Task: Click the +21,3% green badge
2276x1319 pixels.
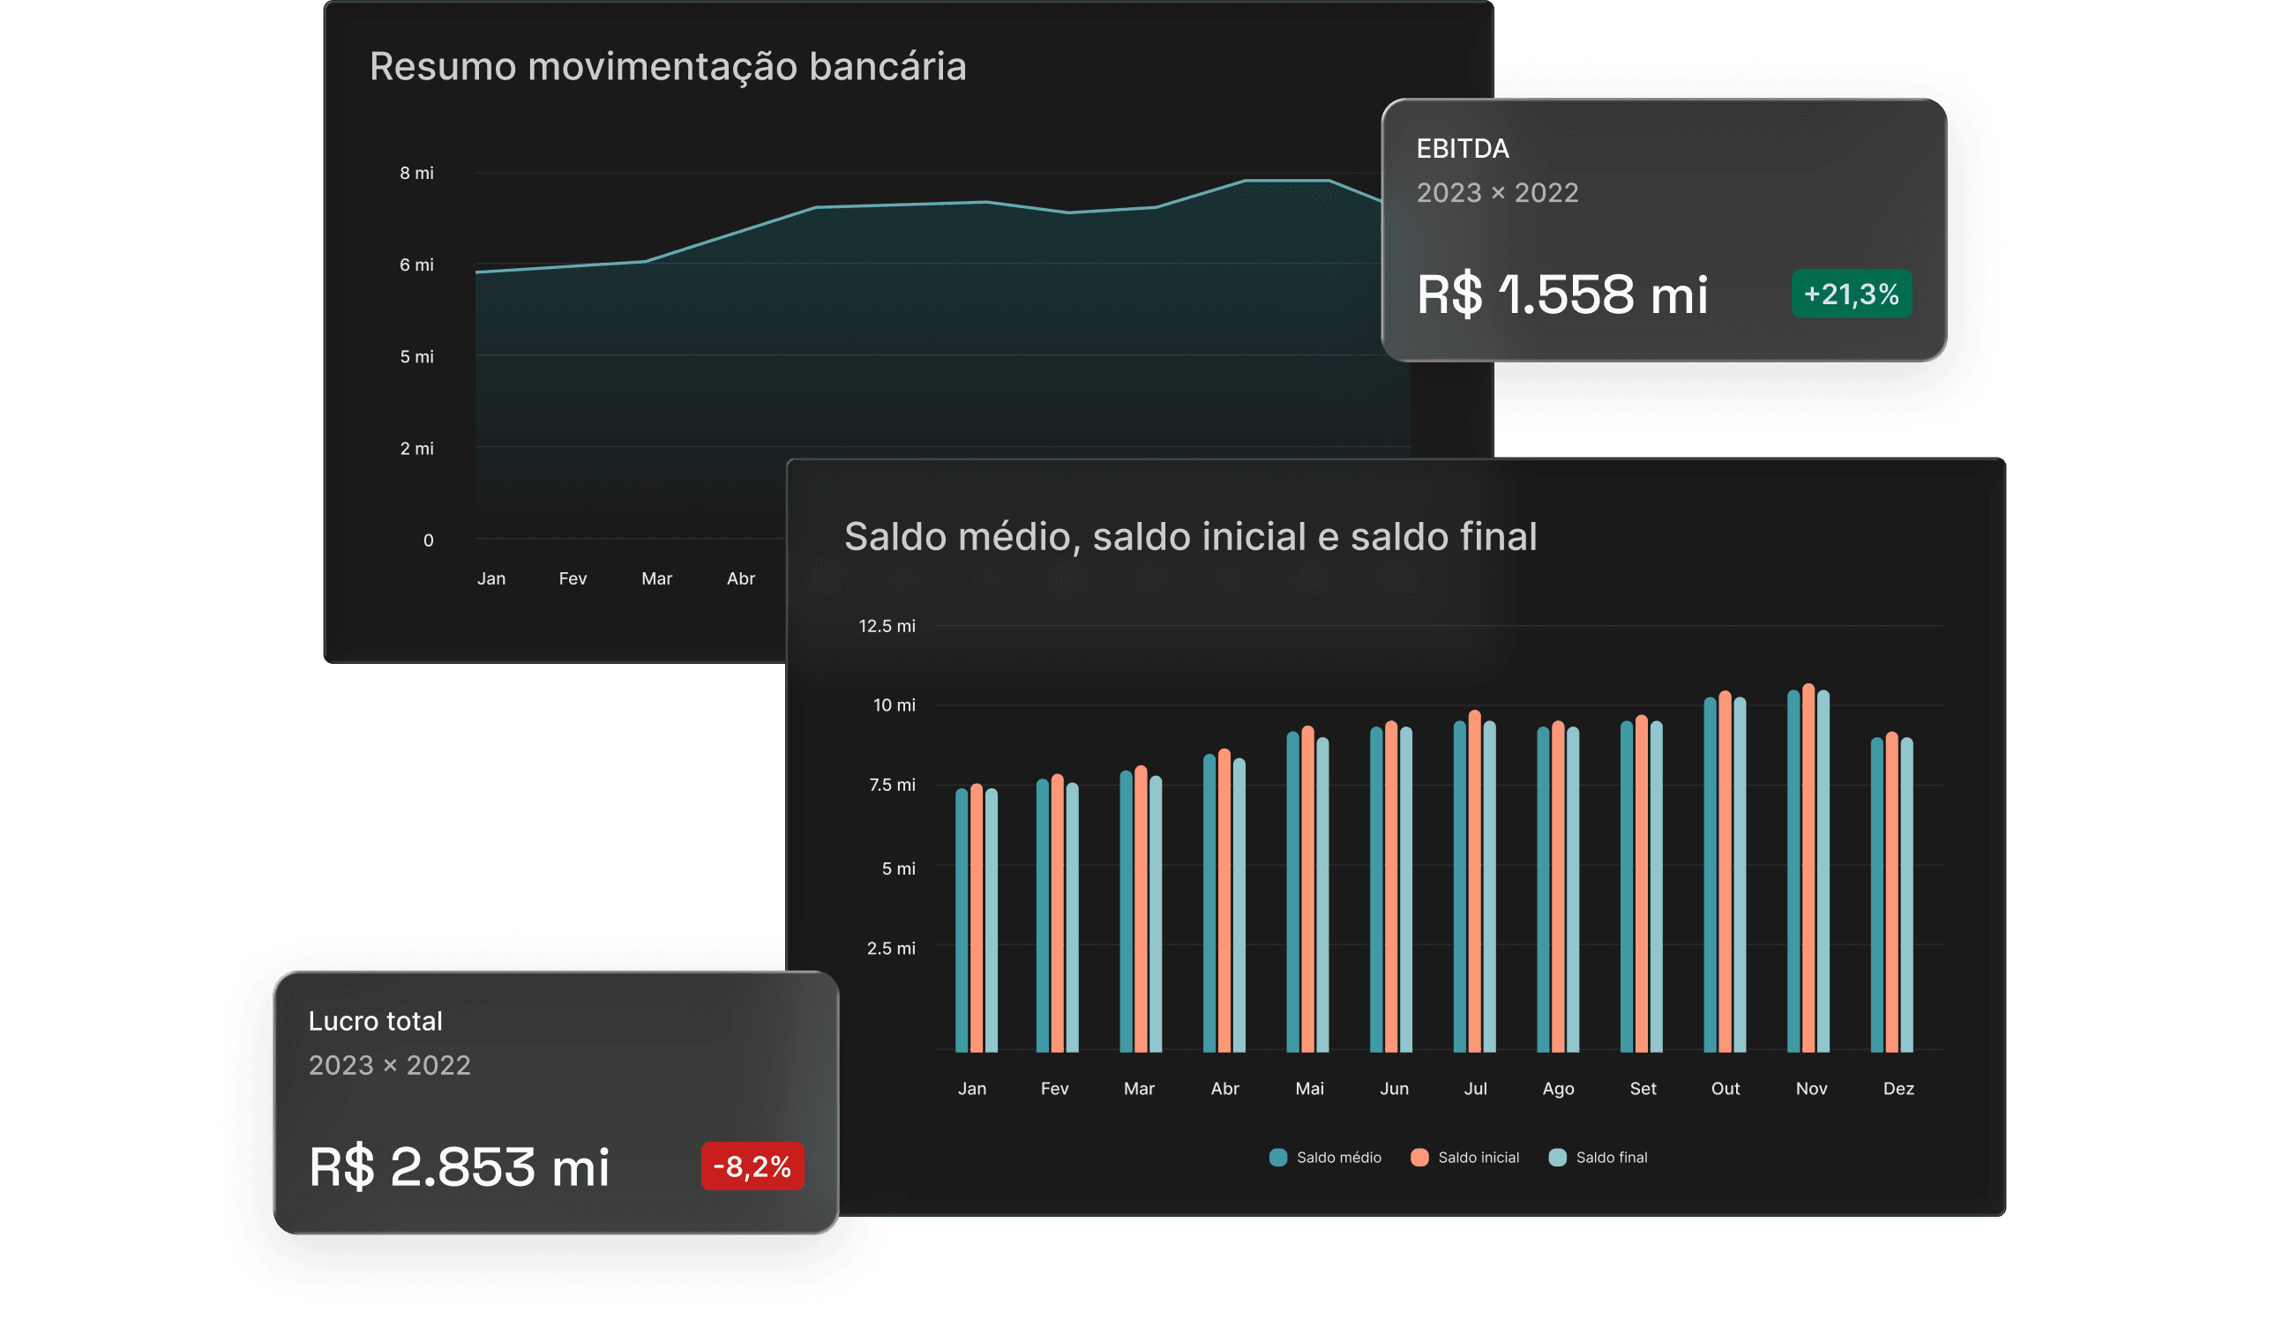Action: (1851, 294)
